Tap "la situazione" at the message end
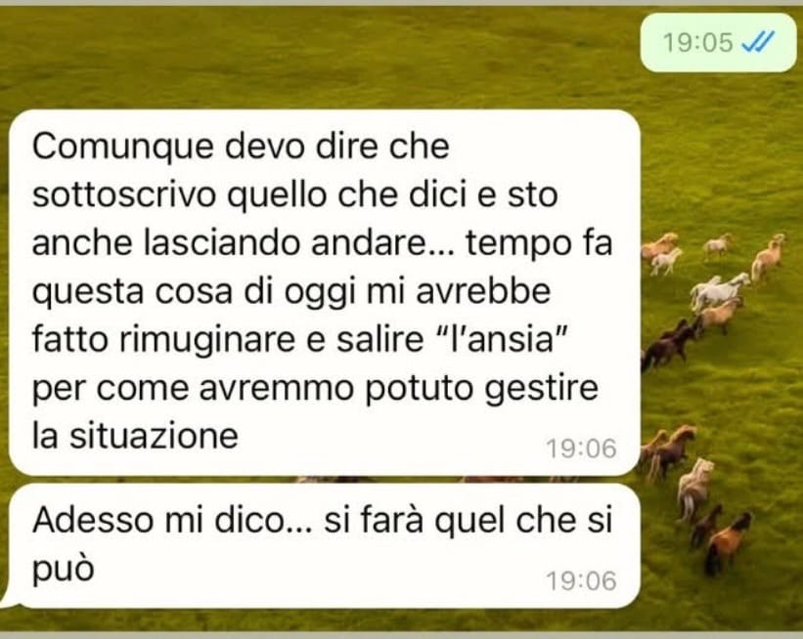 [135, 437]
